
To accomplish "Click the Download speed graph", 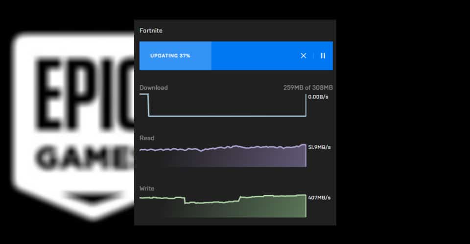I will [223, 105].
